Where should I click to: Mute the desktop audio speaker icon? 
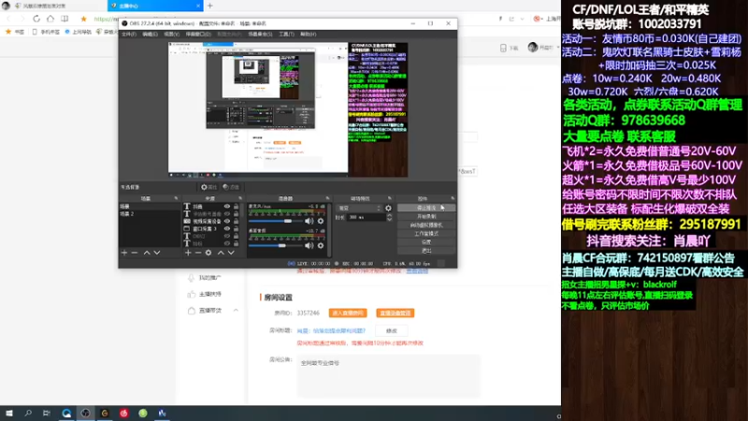pyautogui.click(x=309, y=245)
